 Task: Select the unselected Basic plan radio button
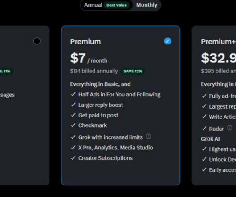tap(37, 41)
